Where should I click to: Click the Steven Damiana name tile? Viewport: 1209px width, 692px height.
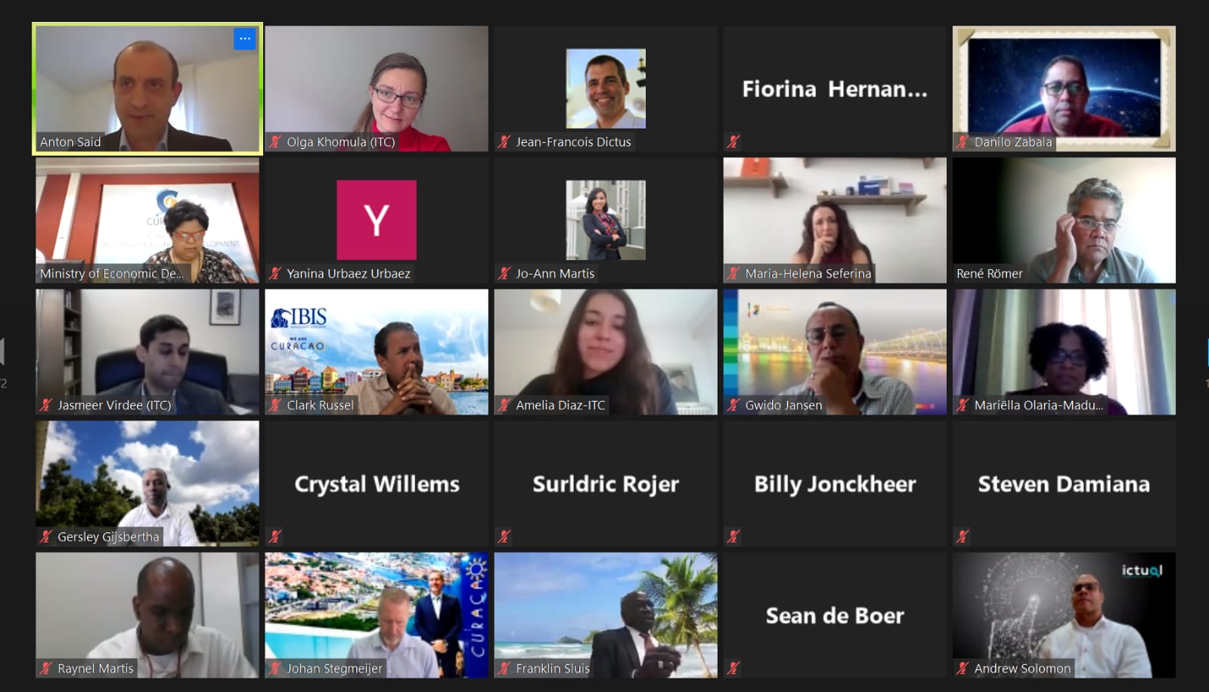pyautogui.click(x=1064, y=483)
